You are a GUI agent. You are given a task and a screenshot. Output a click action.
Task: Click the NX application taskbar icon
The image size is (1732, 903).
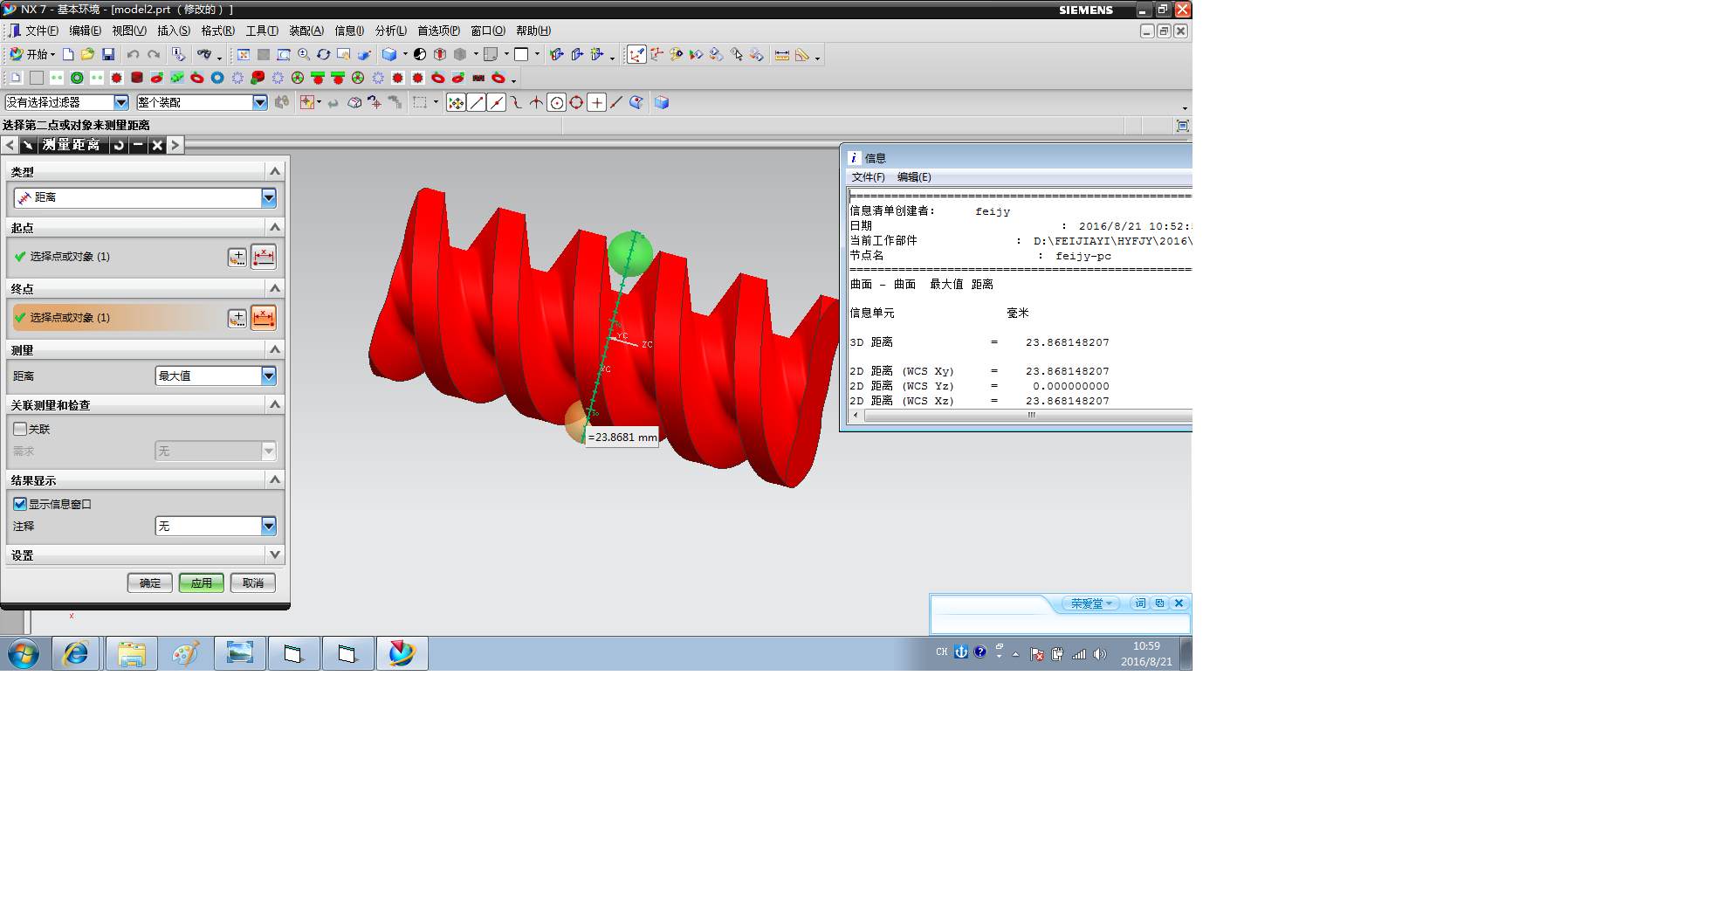(402, 653)
